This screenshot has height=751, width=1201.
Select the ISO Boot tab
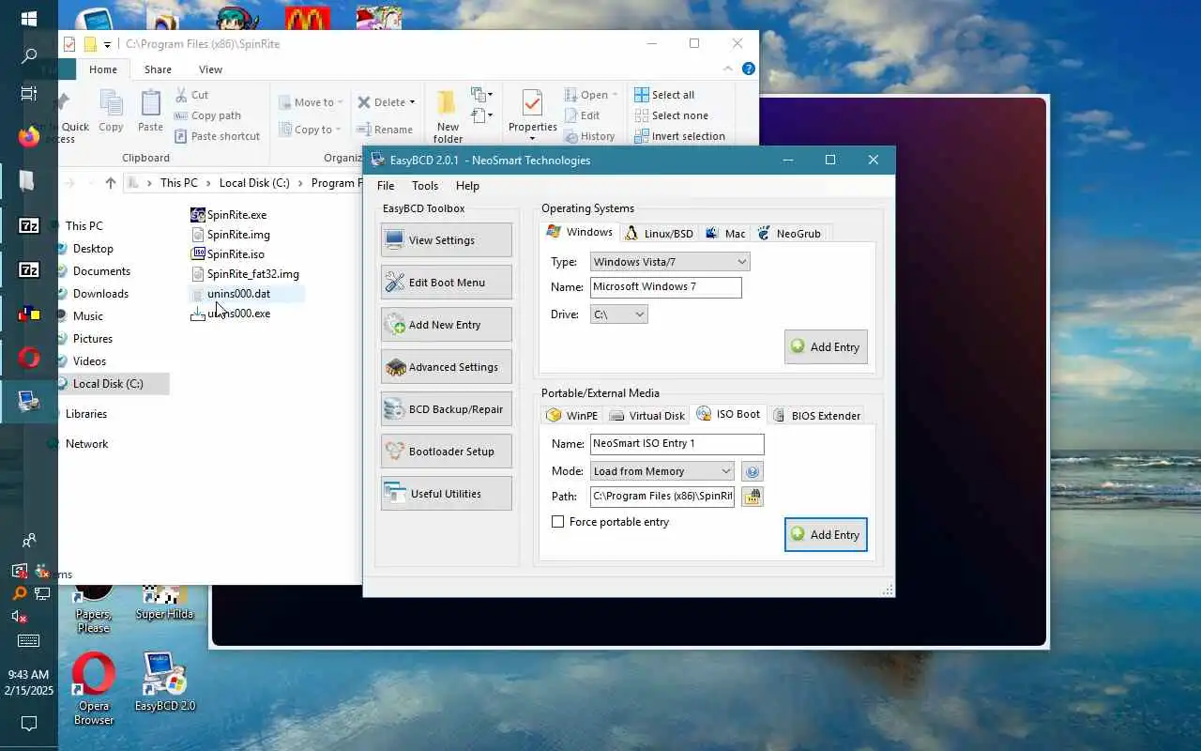[x=728, y=414]
